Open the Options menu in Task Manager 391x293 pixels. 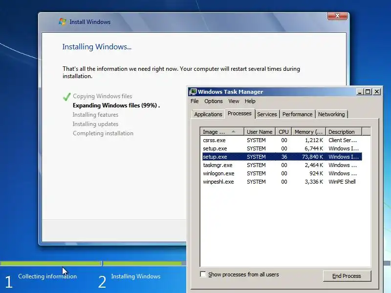coord(214,101)
